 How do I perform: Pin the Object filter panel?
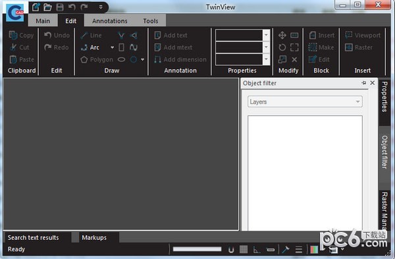363,83
